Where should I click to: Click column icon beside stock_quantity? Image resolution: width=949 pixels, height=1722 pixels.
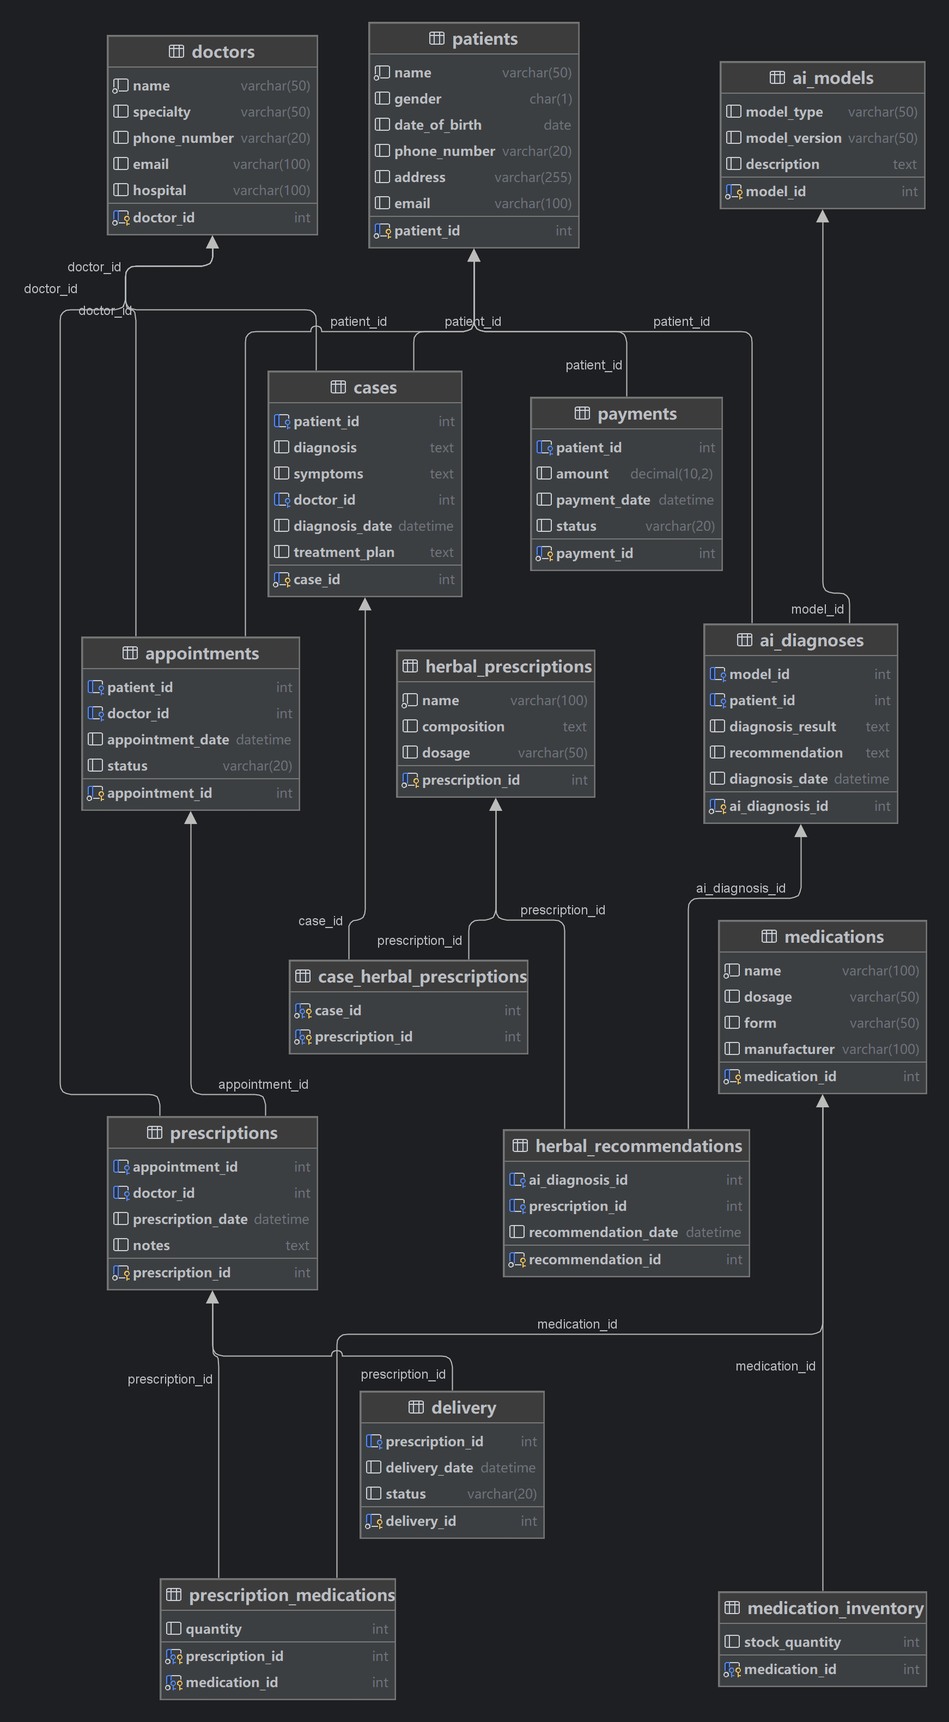click(x=733, y=1642)
